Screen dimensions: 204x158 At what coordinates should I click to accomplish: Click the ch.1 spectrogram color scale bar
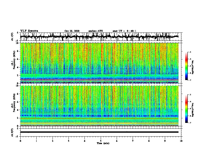186,66
